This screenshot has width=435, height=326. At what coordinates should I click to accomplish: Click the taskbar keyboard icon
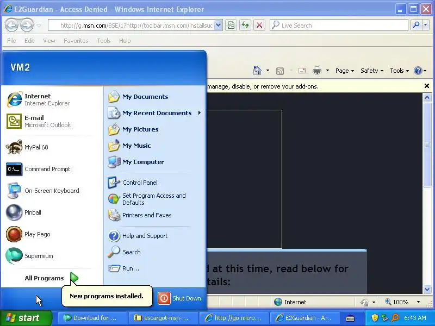click(x=350, y=318)
